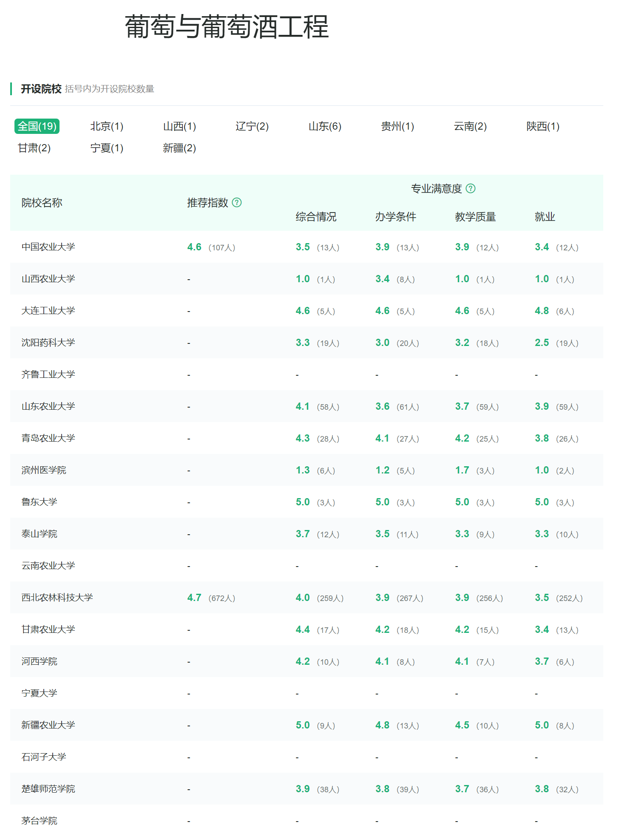Switch to the 宁夏(1) region filter
619x839 pixels.
click(x=107, y=148)
